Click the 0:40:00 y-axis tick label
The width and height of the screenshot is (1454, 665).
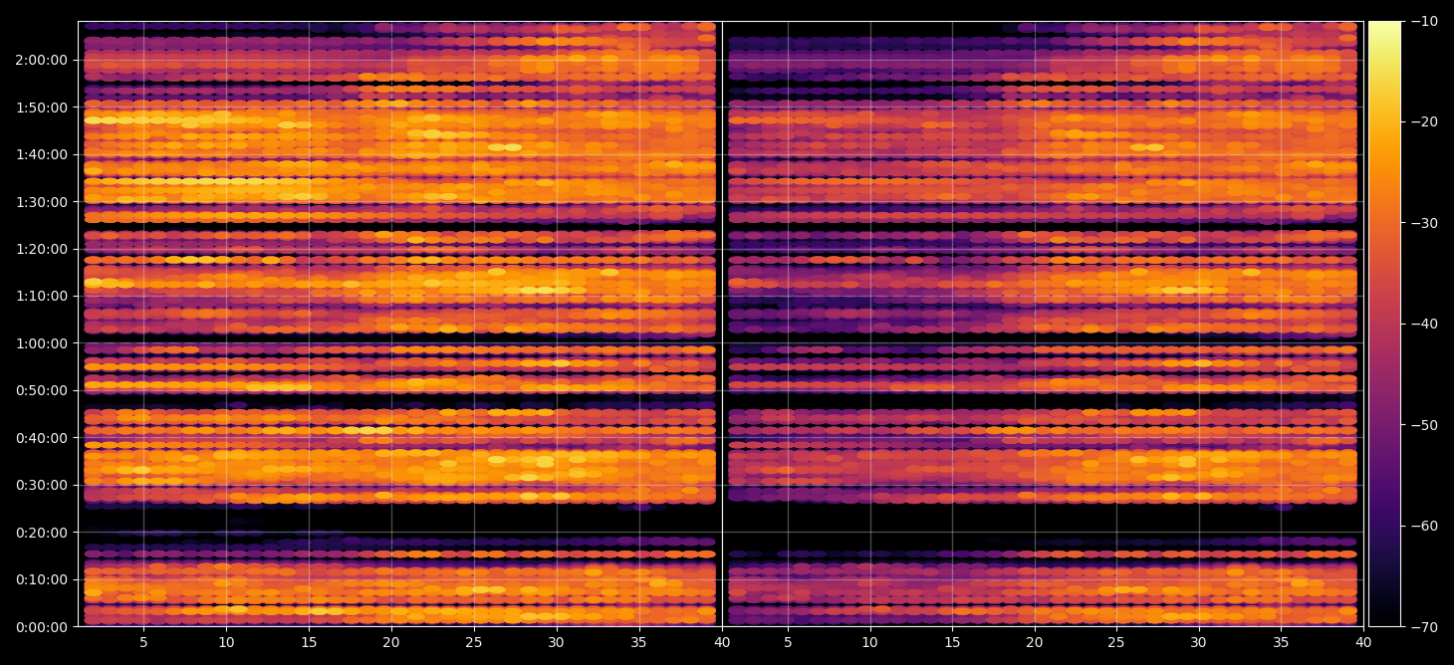41,438
